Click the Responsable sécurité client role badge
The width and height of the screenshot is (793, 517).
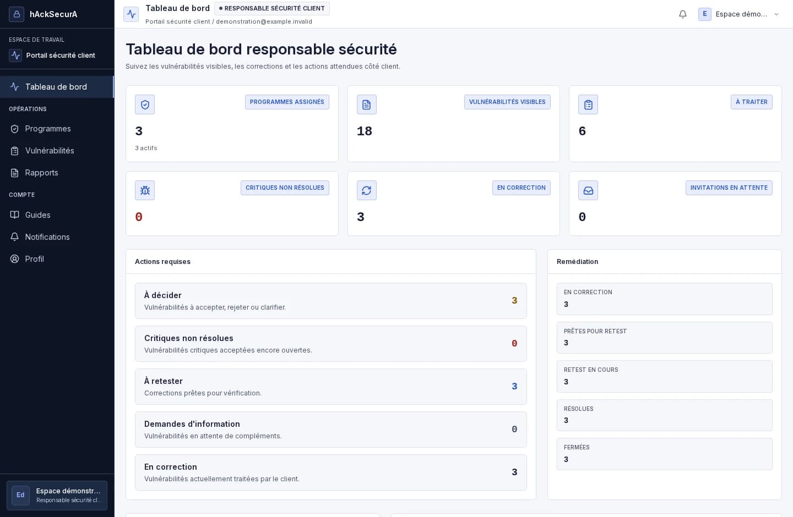point(272,8)
